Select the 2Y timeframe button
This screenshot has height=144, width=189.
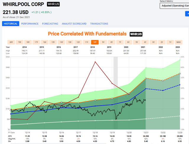coord(162,42)
